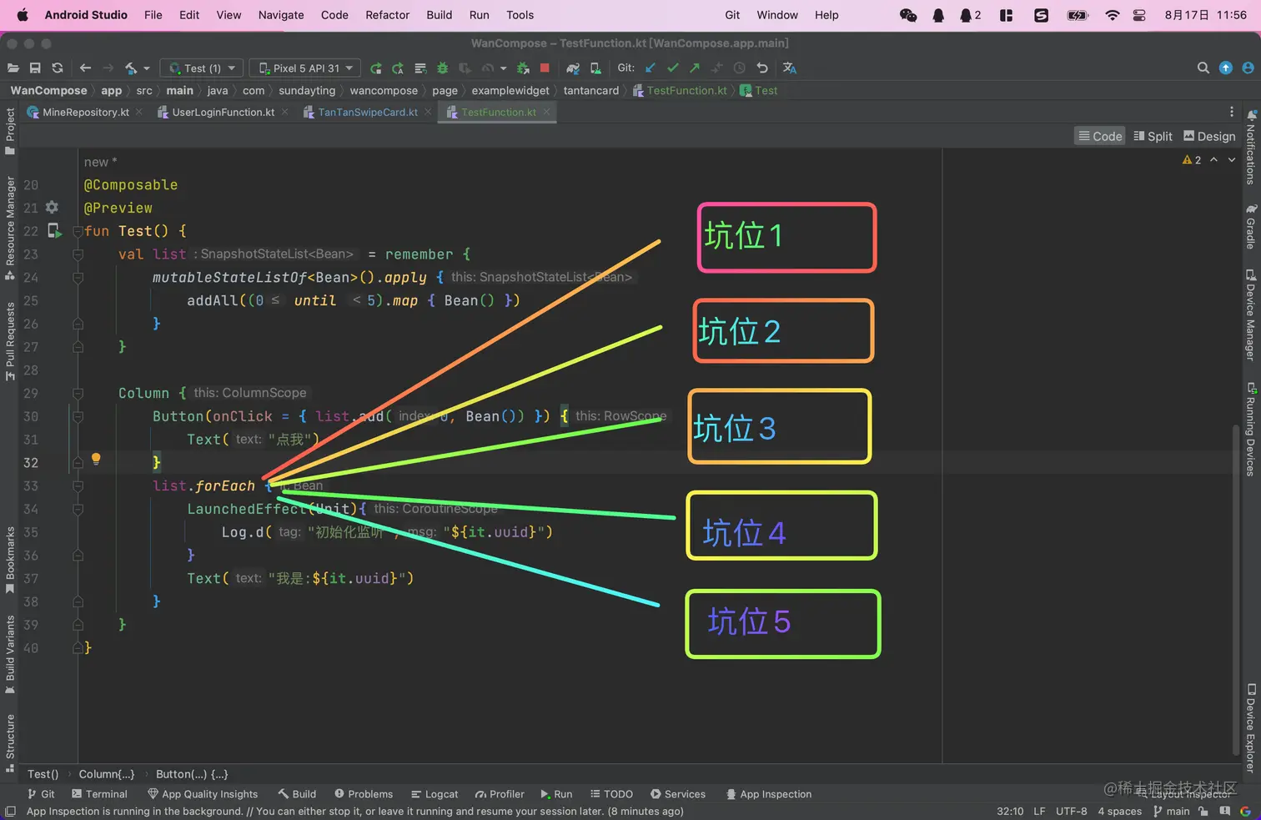Open the Build menu
1261x820 pixels.
click(439, 15)
